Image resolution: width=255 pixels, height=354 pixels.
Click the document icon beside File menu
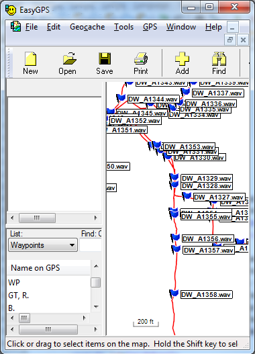click(x=16, y=27)
